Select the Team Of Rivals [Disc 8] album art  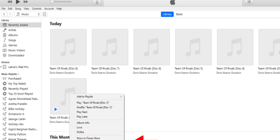(68, 47)
